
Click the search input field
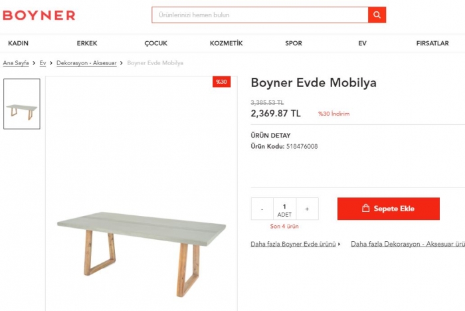260,15
